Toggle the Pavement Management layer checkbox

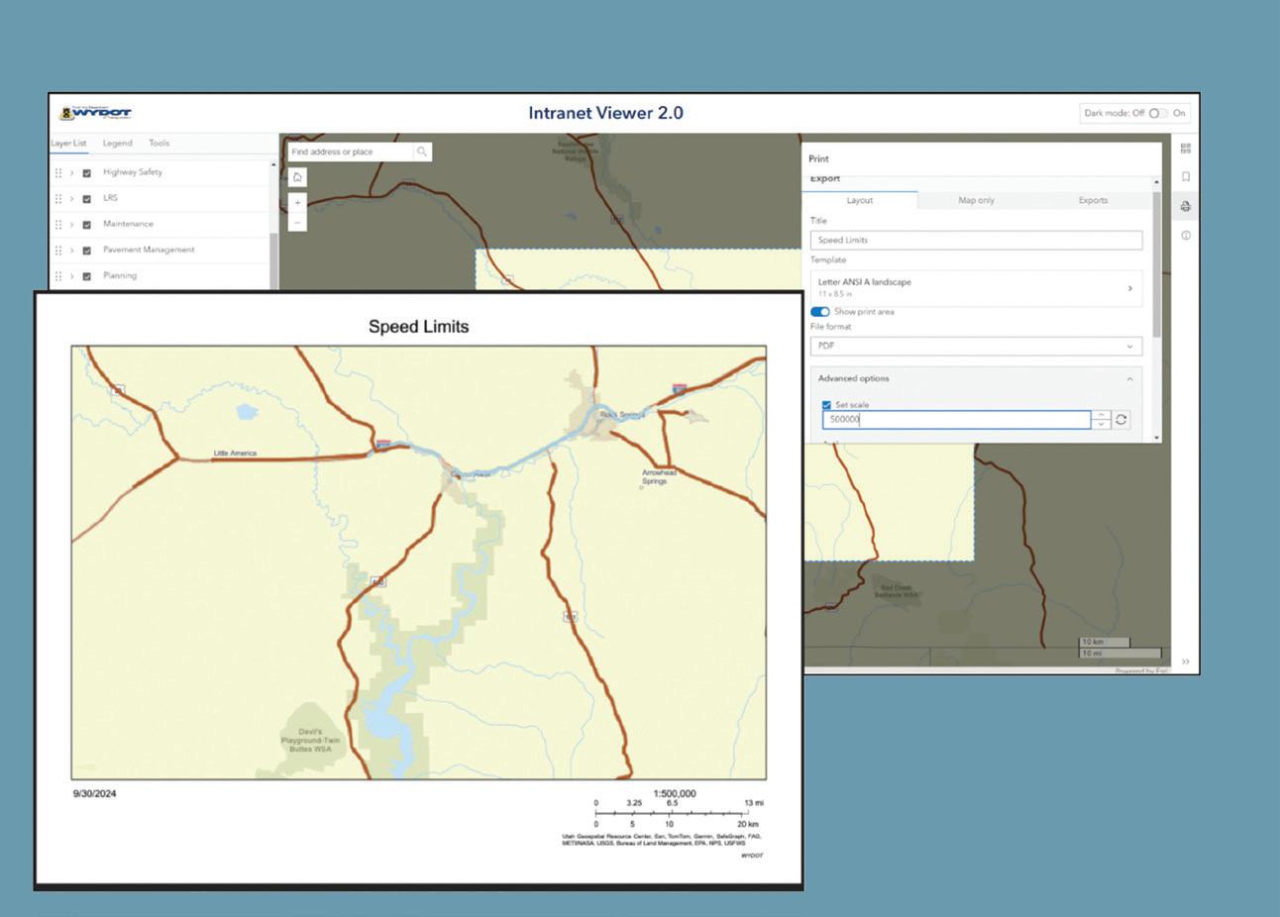(x=87, y=251)
